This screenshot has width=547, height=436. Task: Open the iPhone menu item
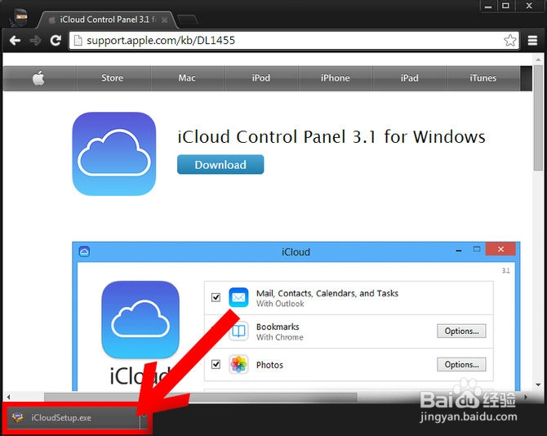[336, 78]
